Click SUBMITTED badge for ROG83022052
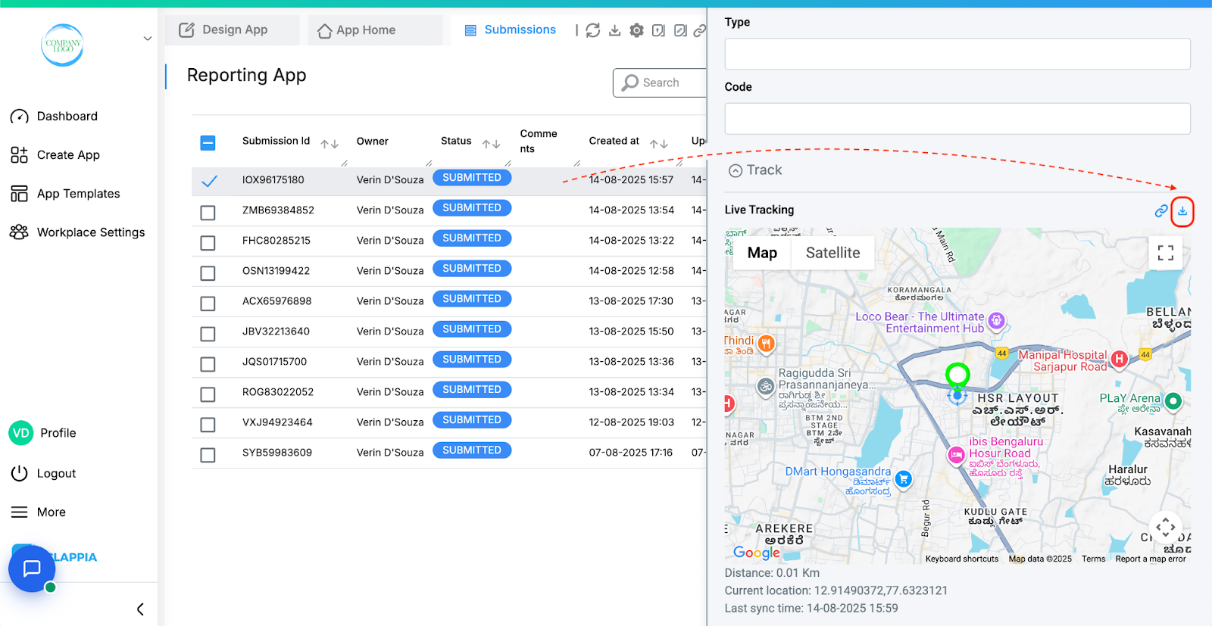 tap(472, 390)
